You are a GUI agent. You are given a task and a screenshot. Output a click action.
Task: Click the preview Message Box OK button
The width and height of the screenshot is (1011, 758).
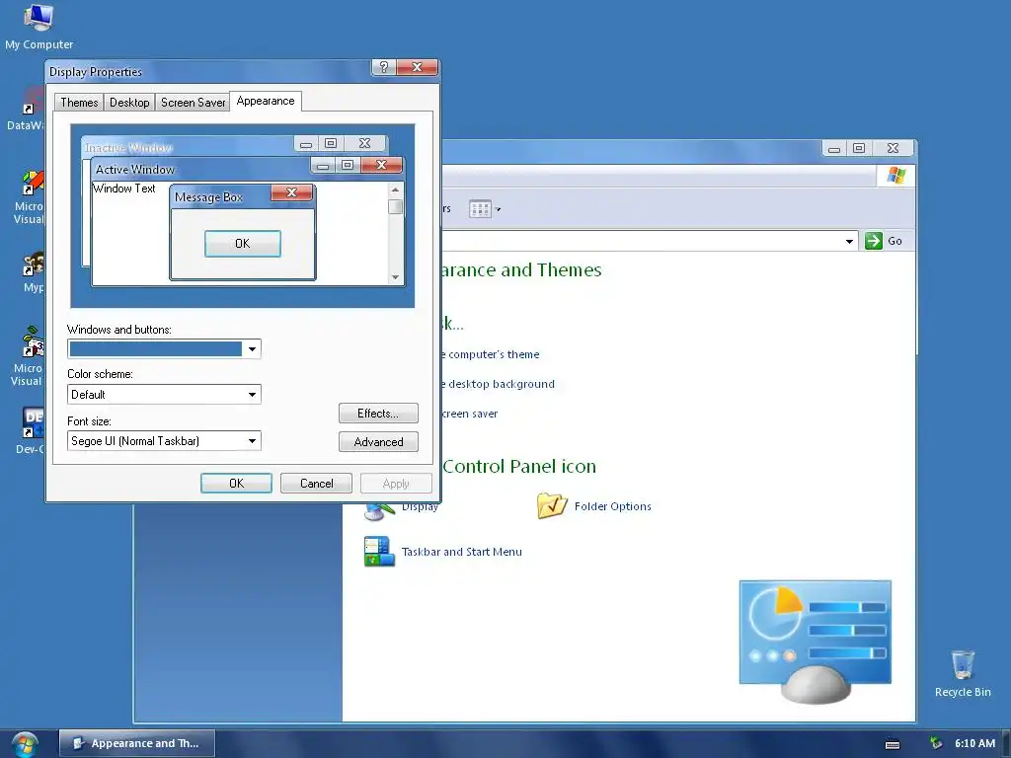243,244
